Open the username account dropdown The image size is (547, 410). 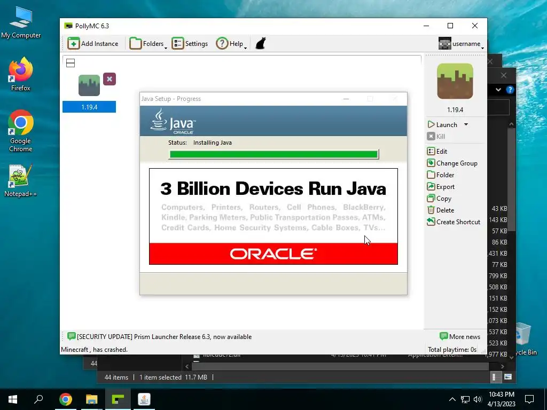(x=461, y=44)
